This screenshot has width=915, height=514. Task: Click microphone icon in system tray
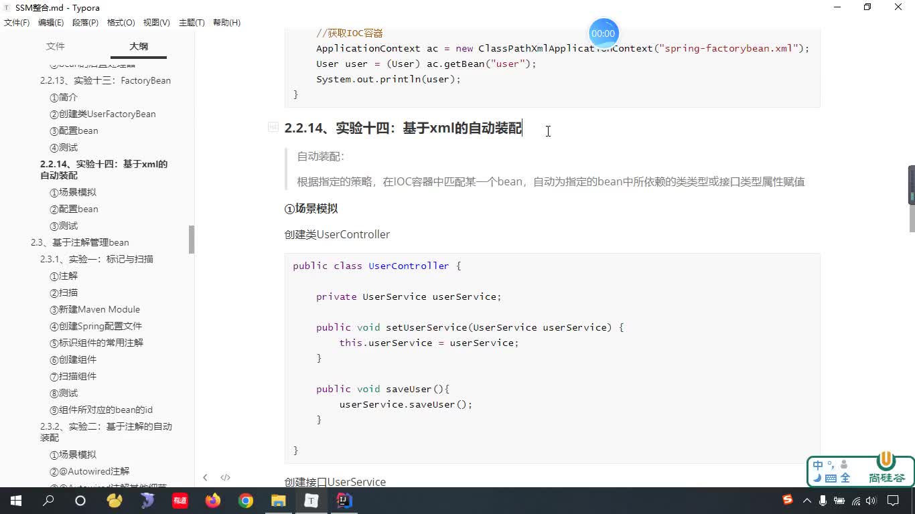click(823, 501)
